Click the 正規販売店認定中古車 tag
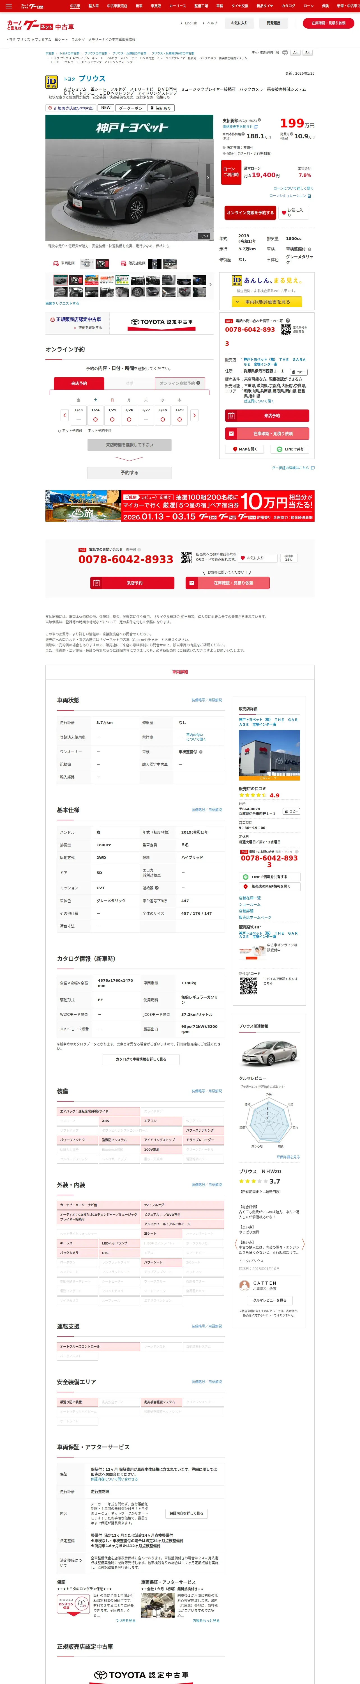The image size is (360, 1684). tap(71, 108)
